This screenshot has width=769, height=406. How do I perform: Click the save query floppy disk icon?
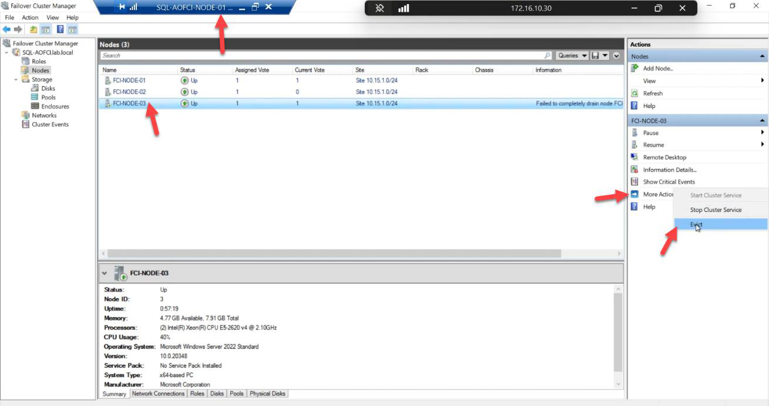pyautogui.click(x=596, y=56)
